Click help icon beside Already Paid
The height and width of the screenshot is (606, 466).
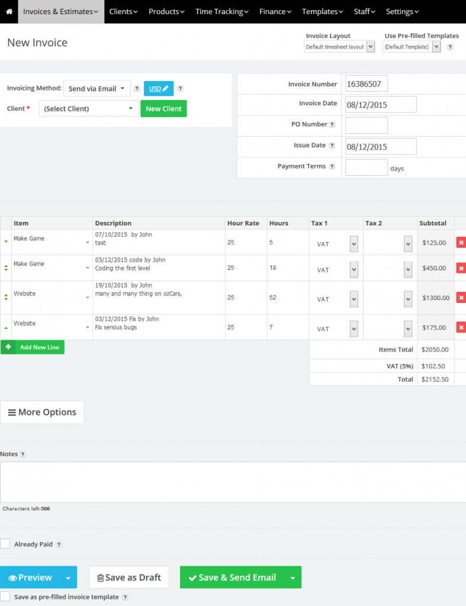point(59,544)
